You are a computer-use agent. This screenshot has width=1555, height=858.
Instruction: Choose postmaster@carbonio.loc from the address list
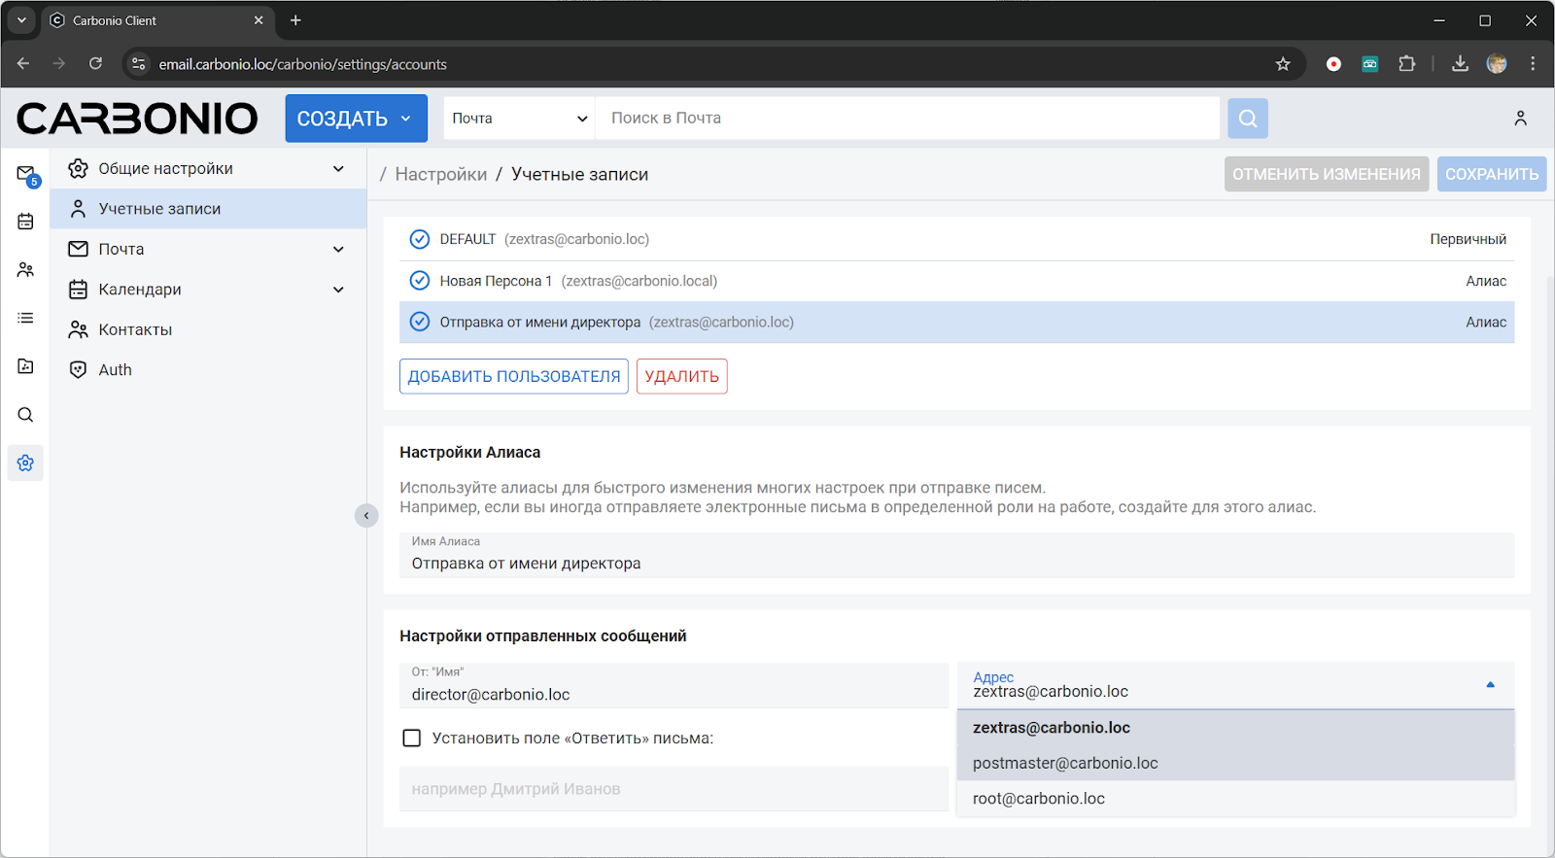(1065, 763)
